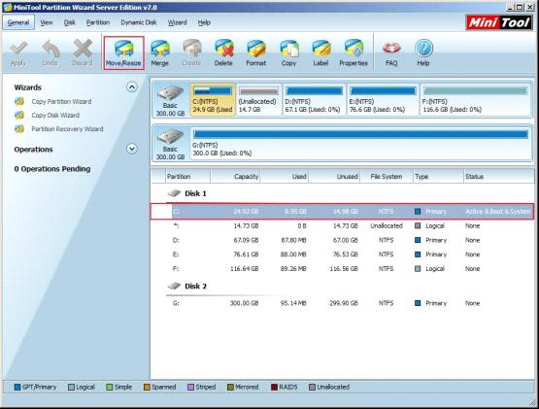Click the 87.80 MB used value

293,240
